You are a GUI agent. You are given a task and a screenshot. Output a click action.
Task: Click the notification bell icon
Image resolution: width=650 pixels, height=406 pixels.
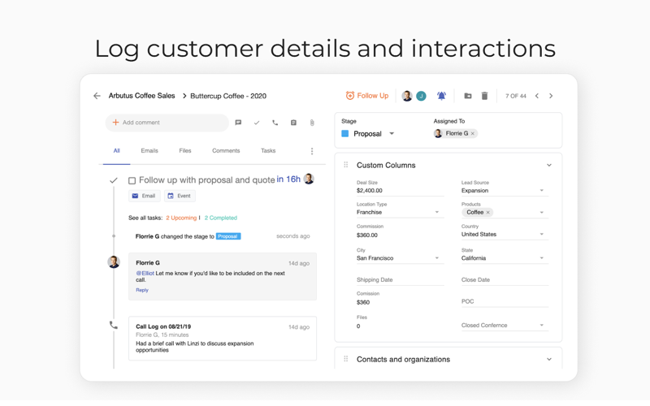[441, 96]
